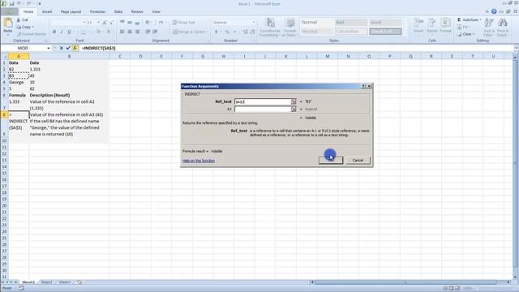Click the Increase Decimal icon

(245, 32)
